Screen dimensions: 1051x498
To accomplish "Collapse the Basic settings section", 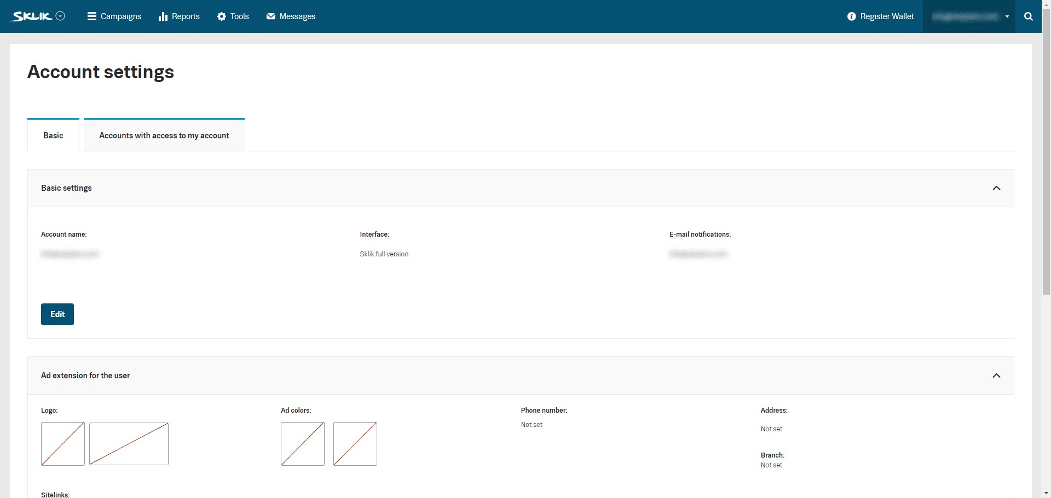I will click(996, 188).
